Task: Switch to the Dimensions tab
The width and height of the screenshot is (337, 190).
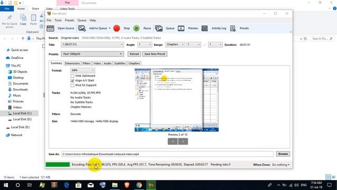Action: click(72, 63)
